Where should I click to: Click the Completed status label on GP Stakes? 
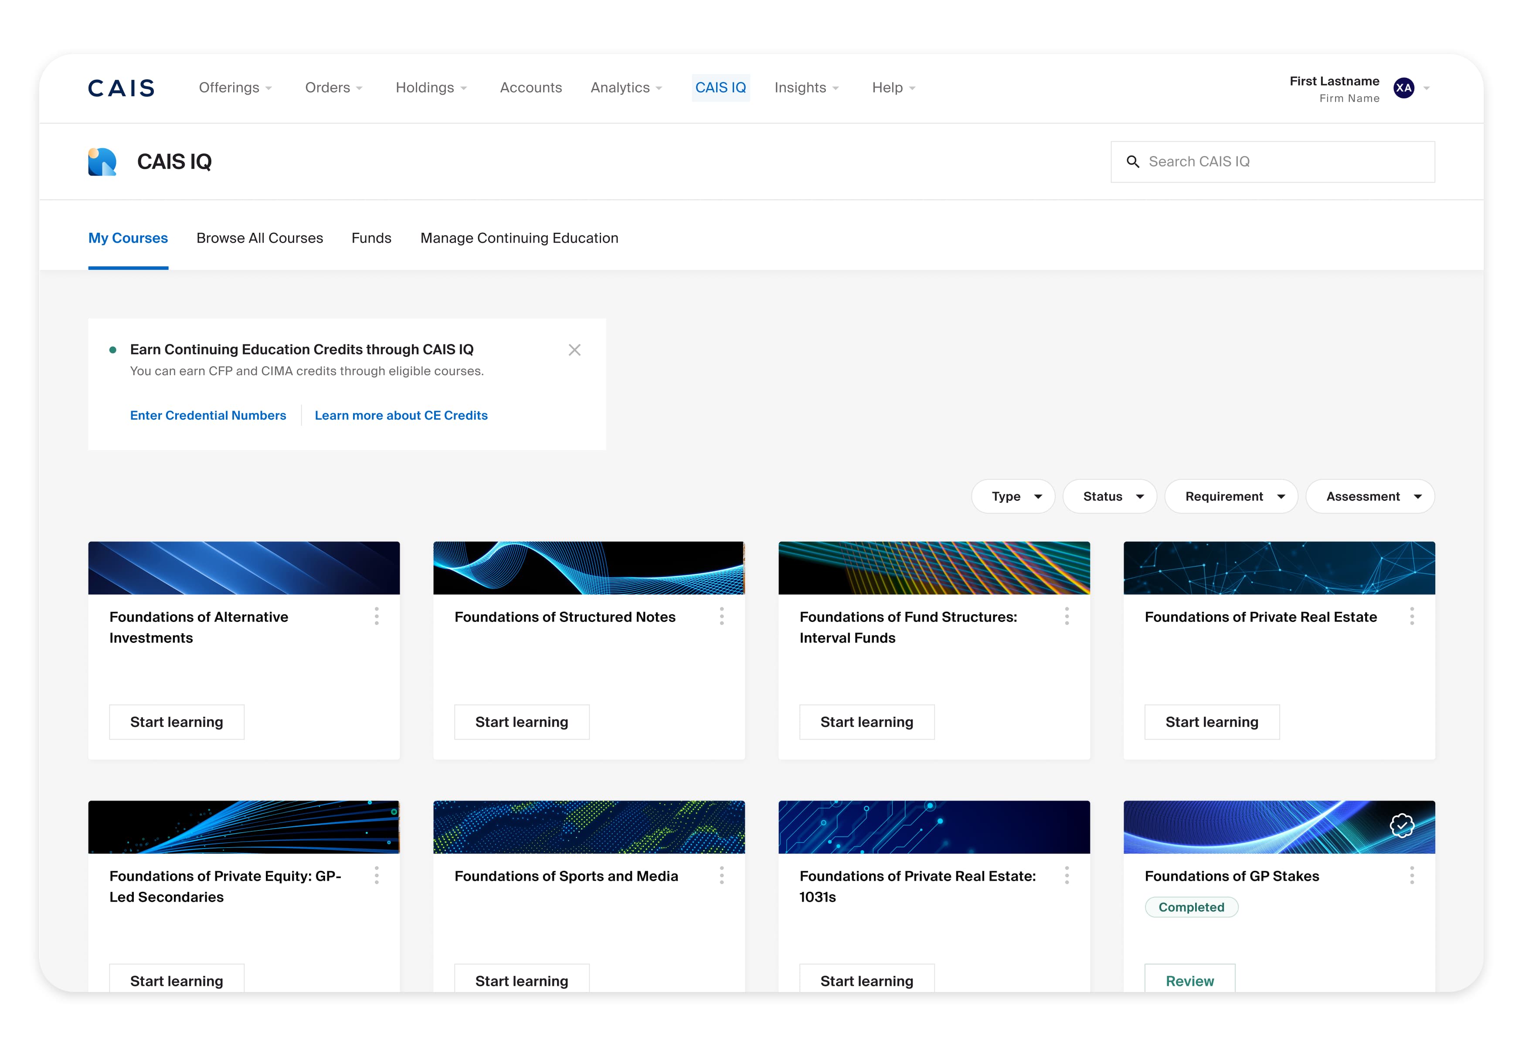[x=1191, y=907]
